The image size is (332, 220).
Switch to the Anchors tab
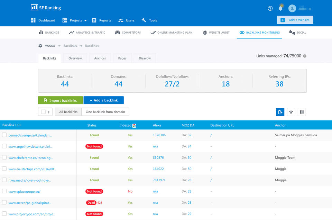(100, 58)
